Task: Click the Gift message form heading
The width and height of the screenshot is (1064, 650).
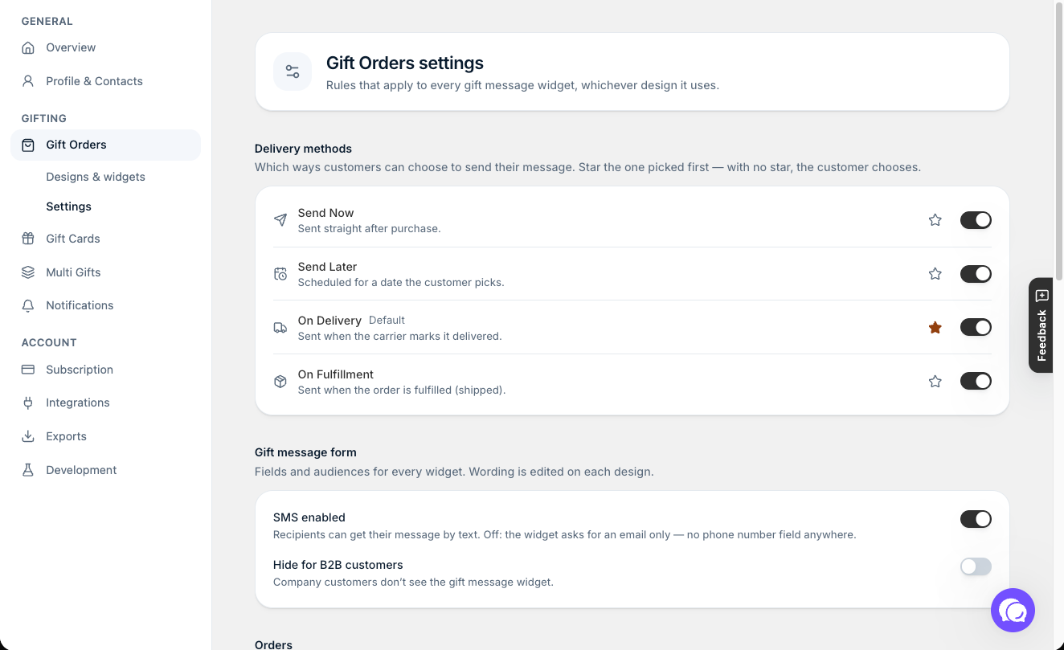Action: coord(305,452)
